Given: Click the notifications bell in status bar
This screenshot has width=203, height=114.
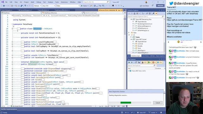Looking at the screenshot, I should (x=161, y=113).
